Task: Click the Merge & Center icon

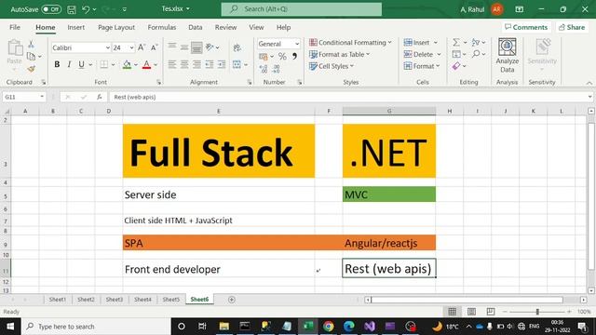Action: [x=237, y=64]
